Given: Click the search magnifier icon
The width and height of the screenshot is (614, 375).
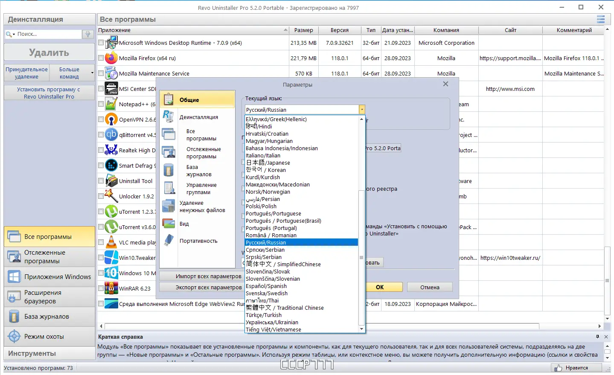Looking at the screenshot, I should click(x=9, y=34).
